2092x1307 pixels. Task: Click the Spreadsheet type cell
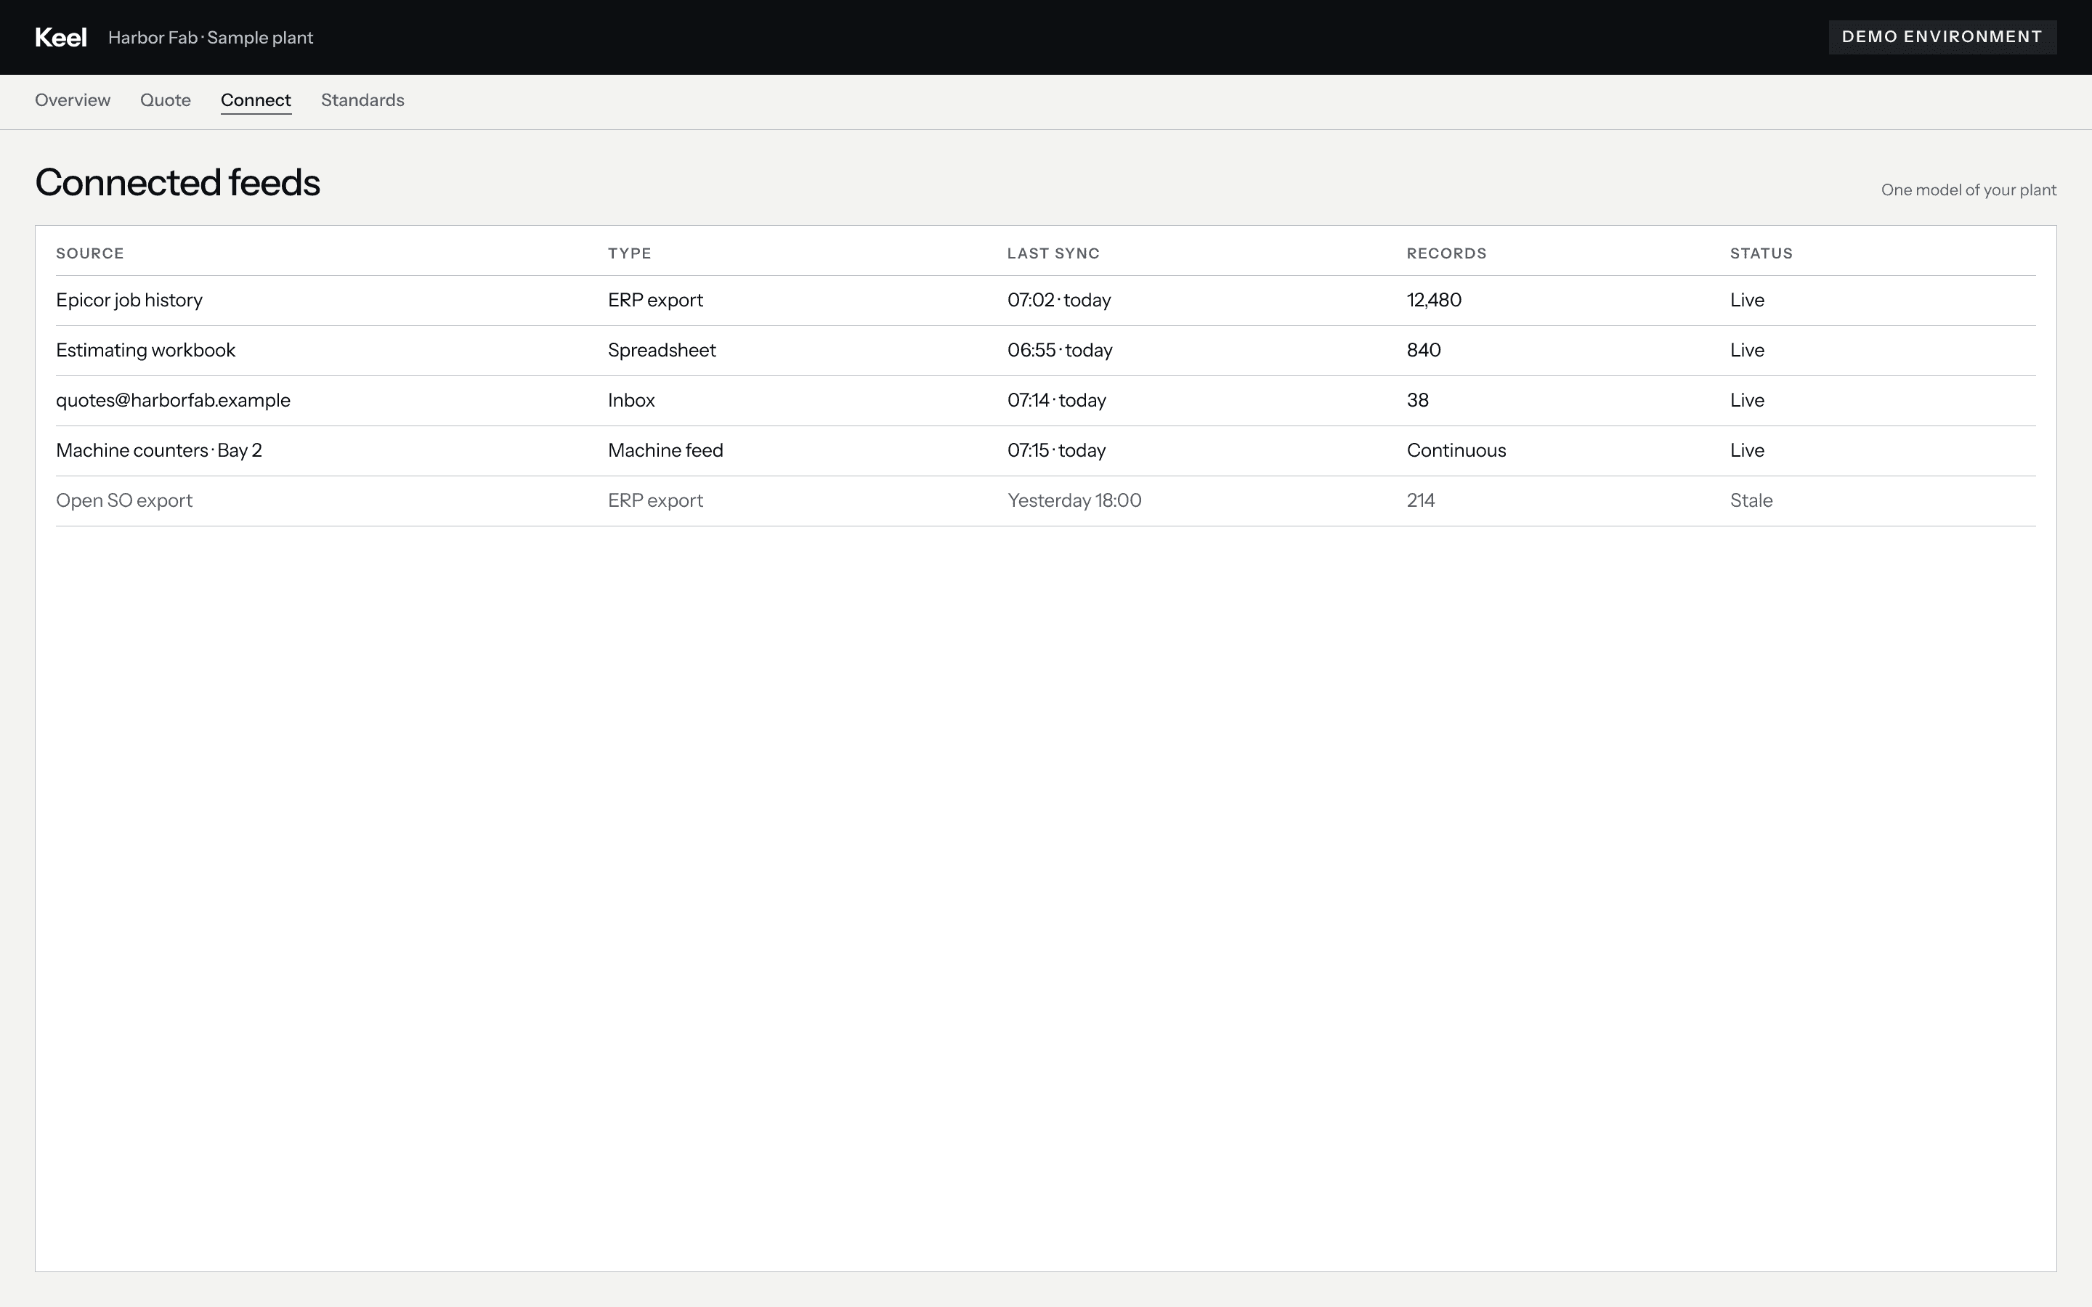(x=661, y=350)
